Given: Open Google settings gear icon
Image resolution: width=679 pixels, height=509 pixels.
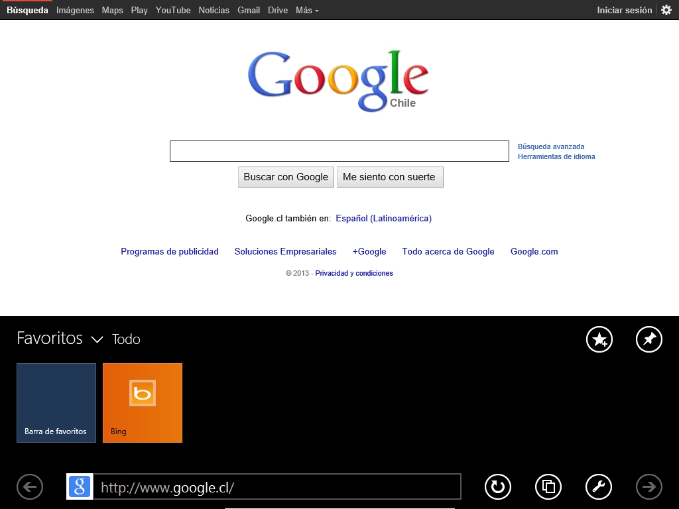Looking at the screenshot, I should click(666, 10).
